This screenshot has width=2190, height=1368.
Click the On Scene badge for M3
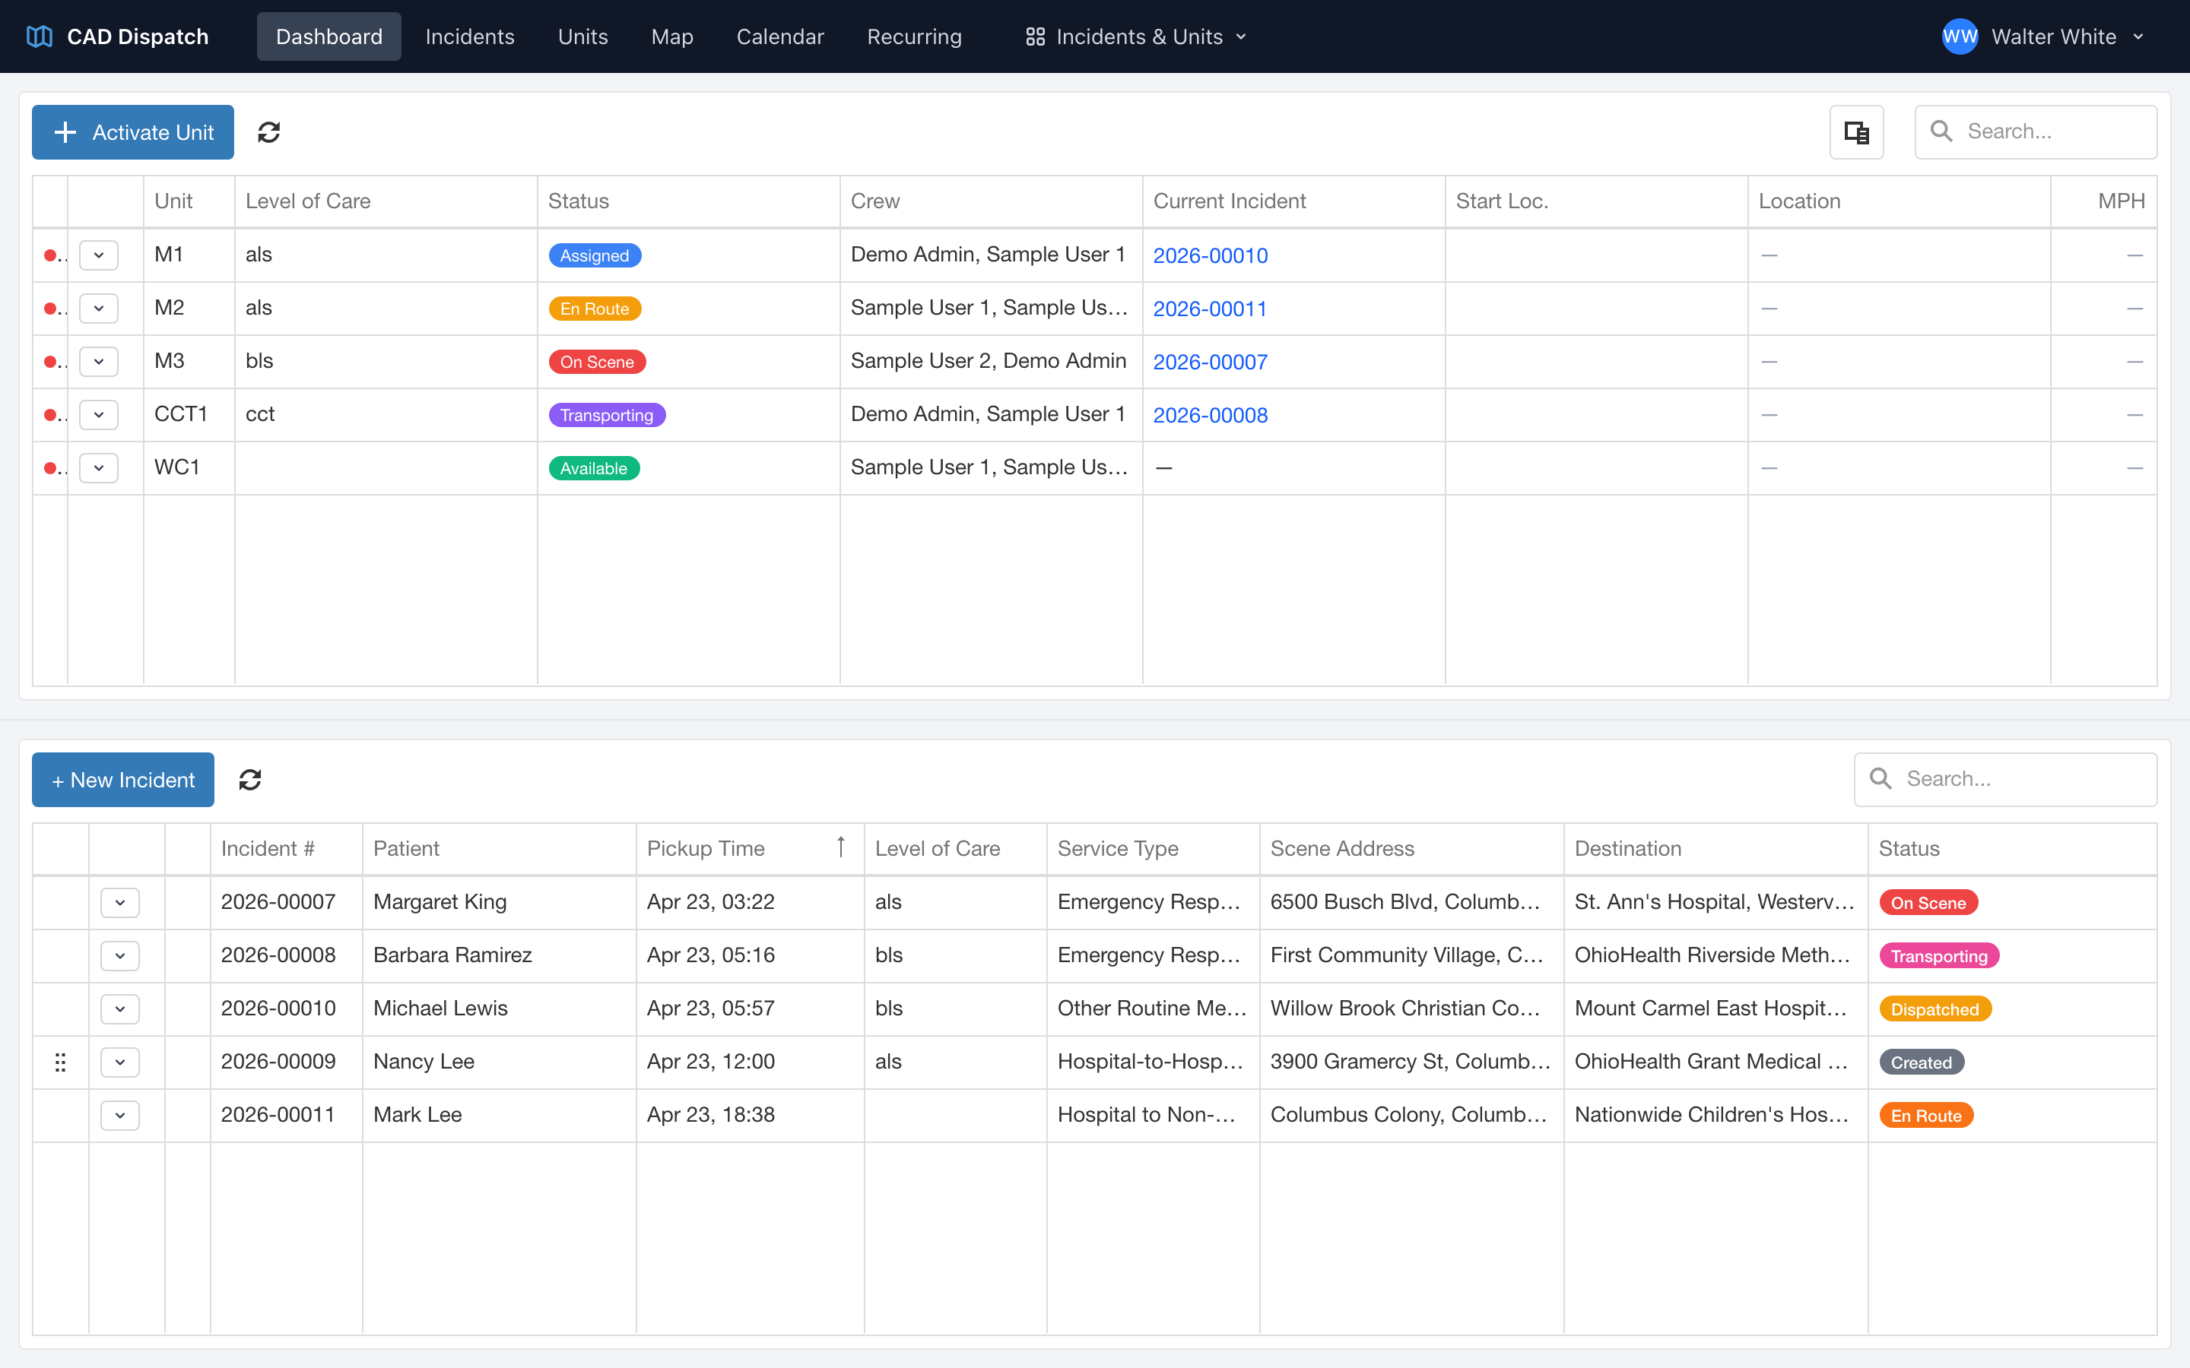[x=597, y=362]
